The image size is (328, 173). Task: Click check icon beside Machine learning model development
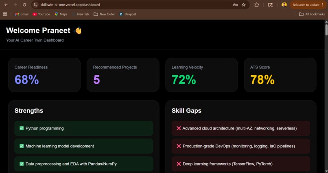point(22,146)
